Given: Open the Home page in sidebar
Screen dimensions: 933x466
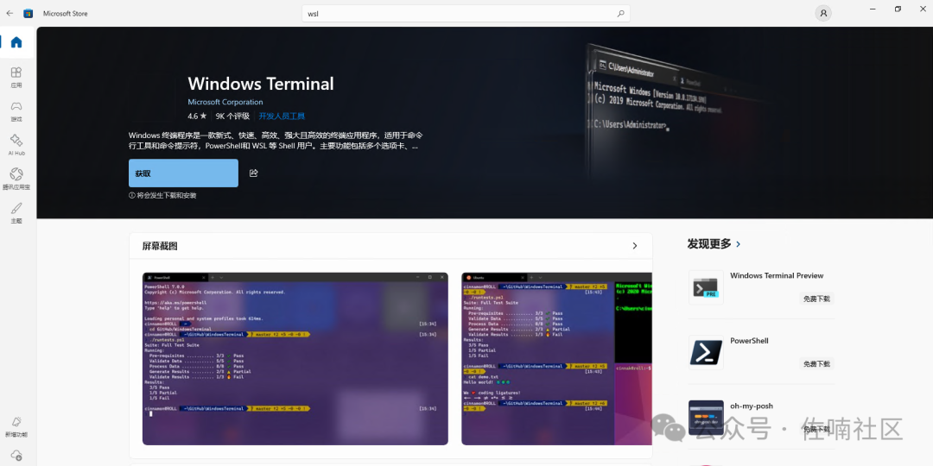Looking at the screenshot, I should click(16, 42).
